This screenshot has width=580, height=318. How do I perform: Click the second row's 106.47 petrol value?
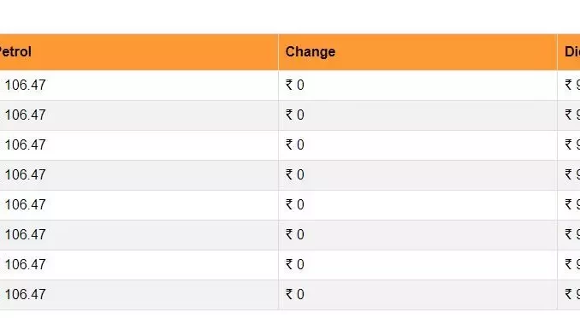25,115
